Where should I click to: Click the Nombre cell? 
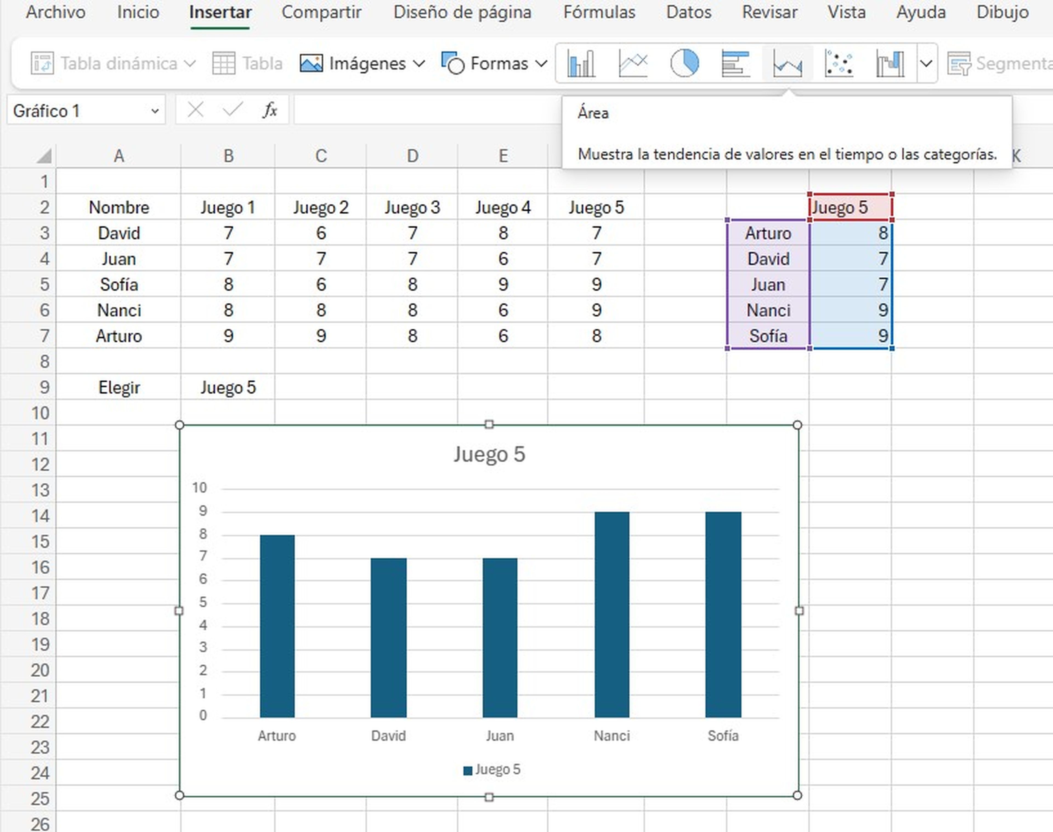click(x=118, y=207)
